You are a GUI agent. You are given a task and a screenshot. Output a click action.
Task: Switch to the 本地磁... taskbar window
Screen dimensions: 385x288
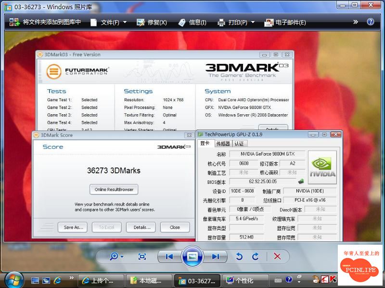pos(149,281)
